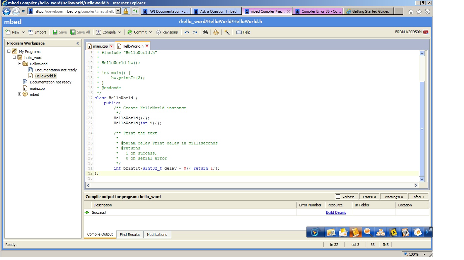This screenshot has width=464, height=260.
Task: Click the Undo arrow in the toolbar
Action: (x=187, y=32)
